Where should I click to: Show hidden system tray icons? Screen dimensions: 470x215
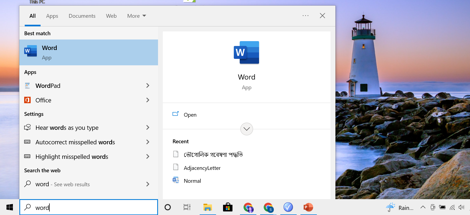point(423,207)
